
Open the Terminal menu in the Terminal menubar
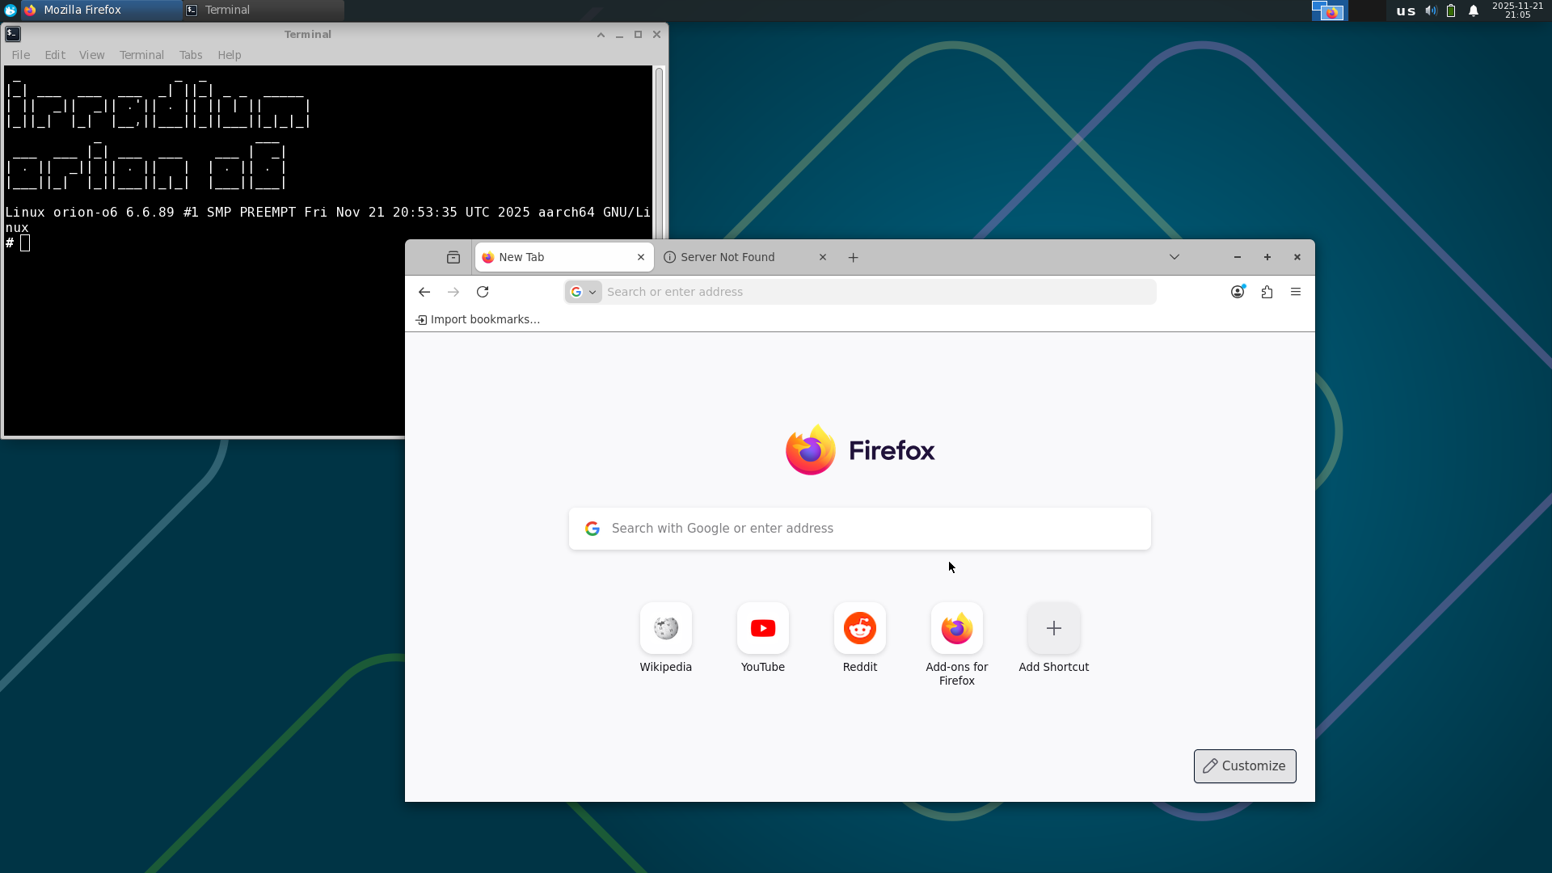(141, 55)
